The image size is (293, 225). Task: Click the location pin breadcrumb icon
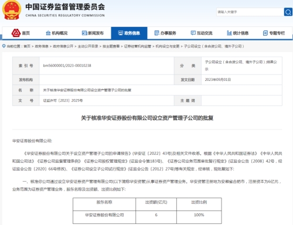[4, 46]
